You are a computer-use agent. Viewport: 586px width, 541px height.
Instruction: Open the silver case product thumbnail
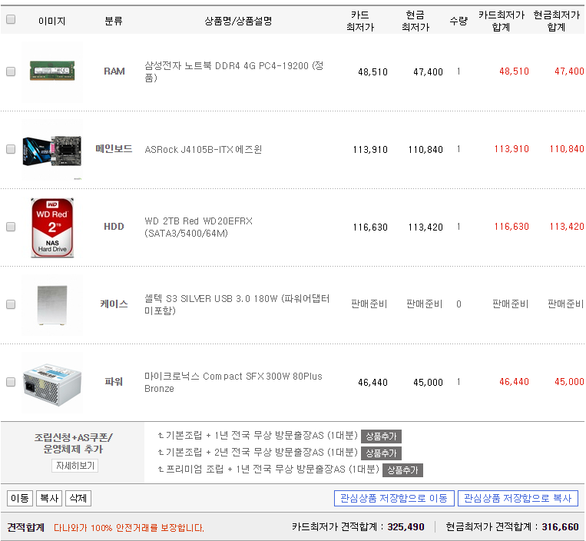pyautogui.click(x=52, y=305)
